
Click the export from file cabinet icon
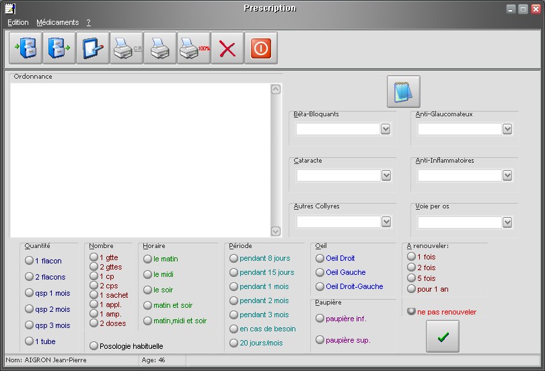(59, 48)
